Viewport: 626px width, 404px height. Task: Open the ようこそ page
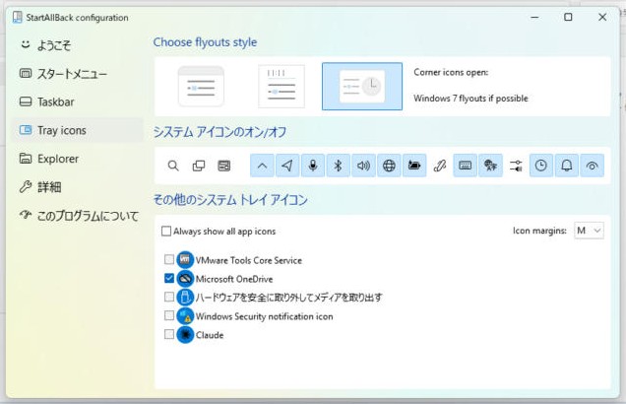pos(77,45)
